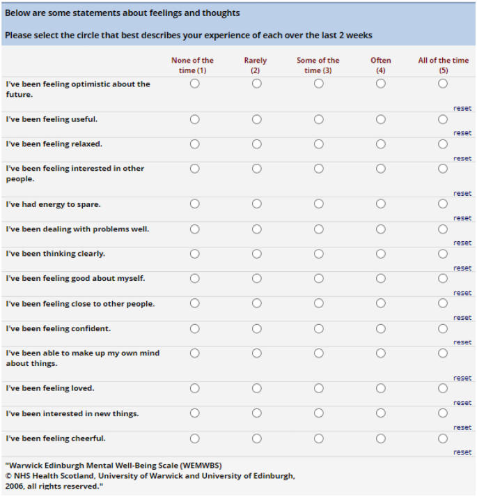477x497 pixels.
Task: Reset the 'feeling cheerful' row
Action: 462,452
